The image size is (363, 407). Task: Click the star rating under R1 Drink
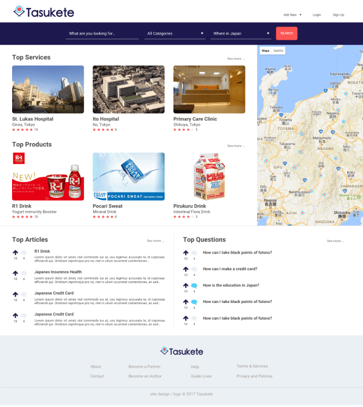[x=22, y=217]
